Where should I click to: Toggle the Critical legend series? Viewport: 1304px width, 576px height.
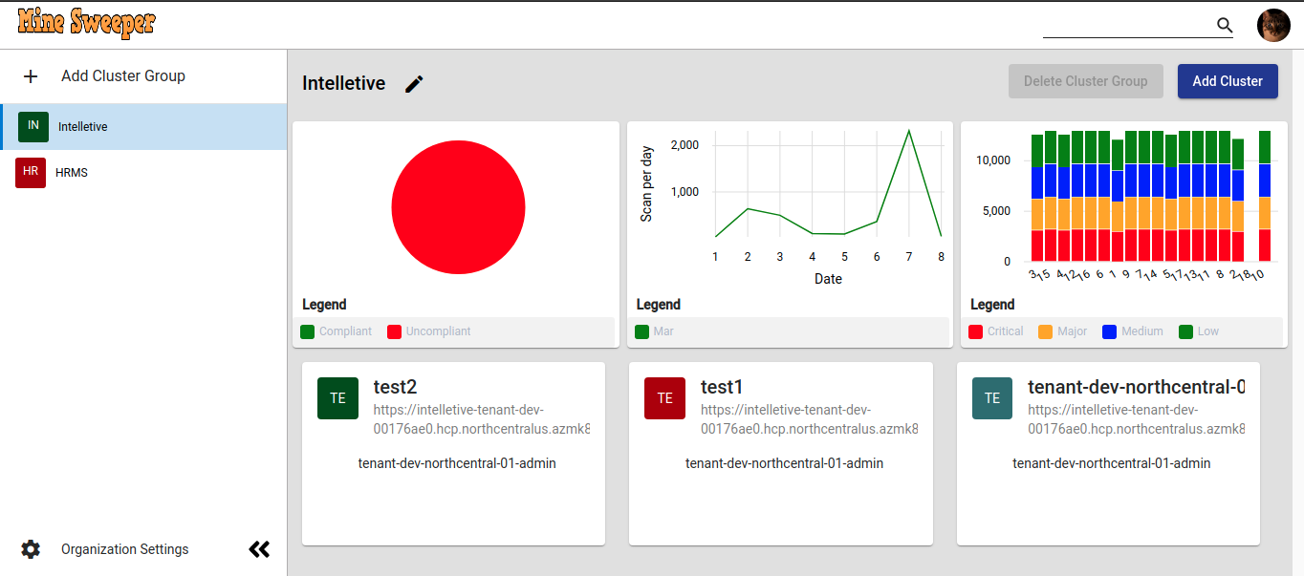coord(996,331)
